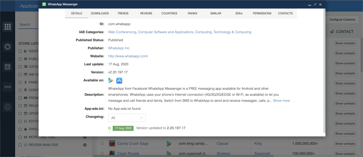Open the Strategy category link
The width and height of the screenshot is (363, 157).
click(x=223, y=154)
